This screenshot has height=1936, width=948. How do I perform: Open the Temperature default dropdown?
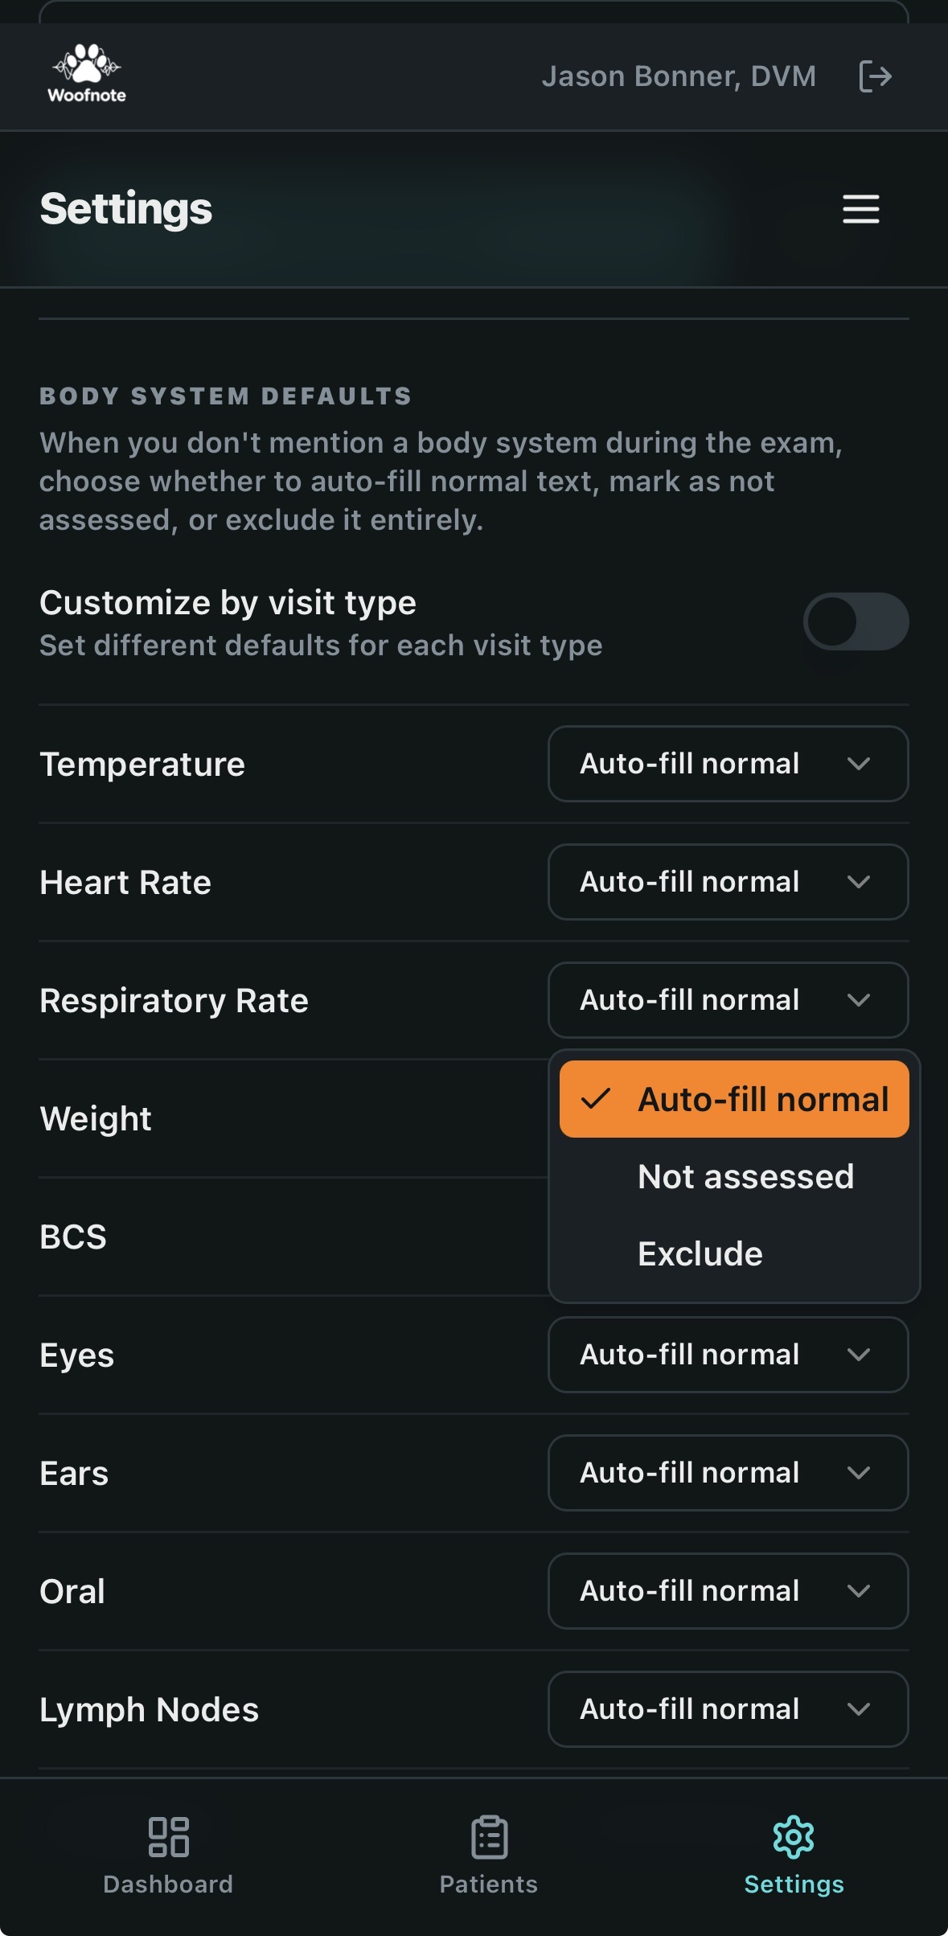pyautogui.click(x=726, y=765)
